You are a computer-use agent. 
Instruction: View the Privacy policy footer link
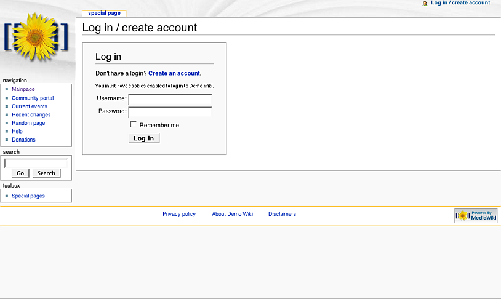(x=179, y=214)
